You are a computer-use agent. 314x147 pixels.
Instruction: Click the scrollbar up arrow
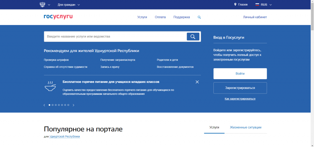point(312,2)
